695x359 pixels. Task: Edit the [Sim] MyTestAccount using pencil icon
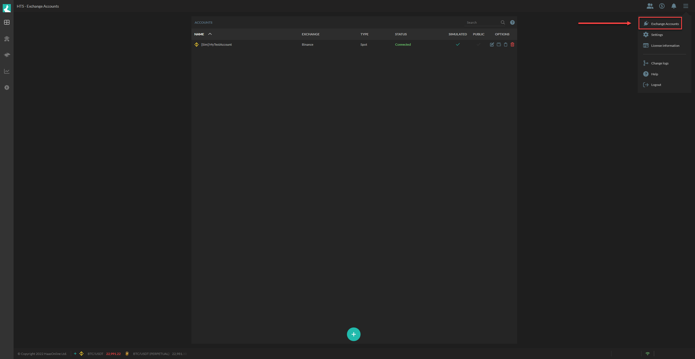click(x=492, y=44)
